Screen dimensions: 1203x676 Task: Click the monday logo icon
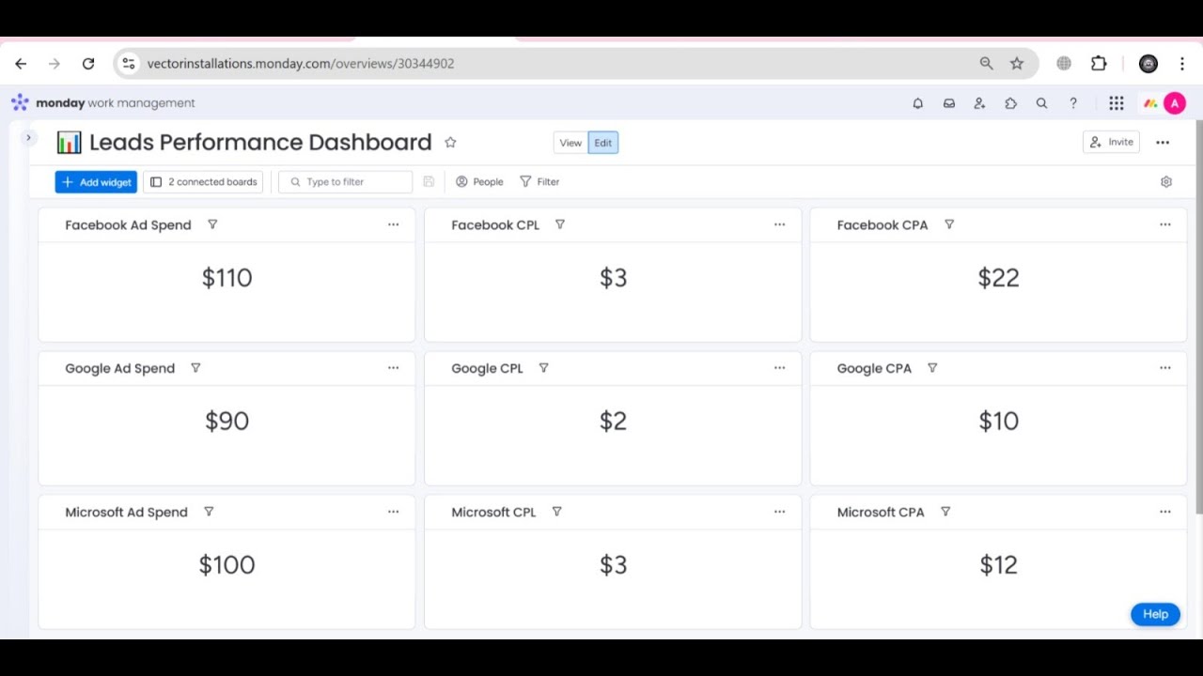20,102
